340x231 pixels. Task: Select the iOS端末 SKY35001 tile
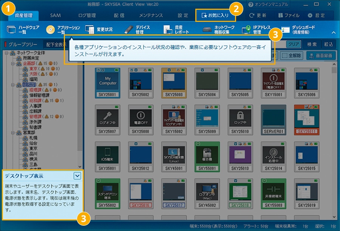coord(108,157)
